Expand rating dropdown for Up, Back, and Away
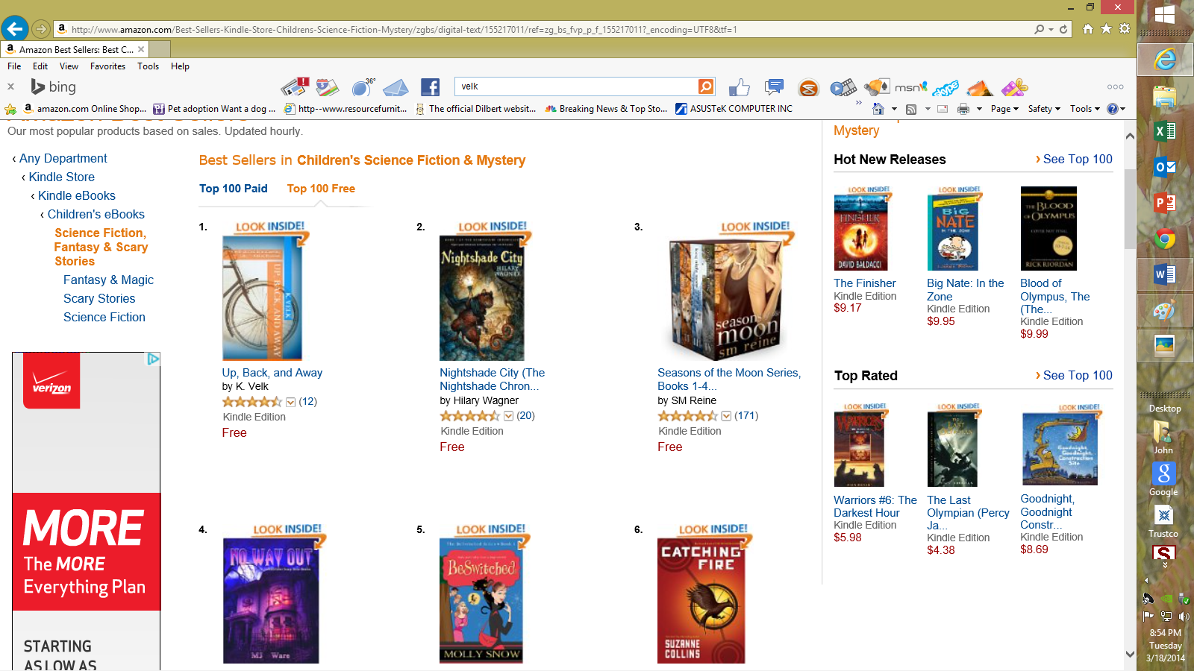The width and height of the screenshot is (1194, 671). [x=291, y=402]
